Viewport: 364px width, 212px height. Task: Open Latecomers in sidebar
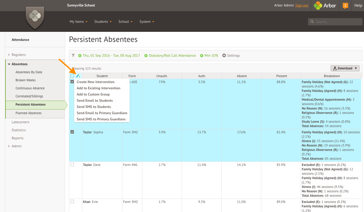pos(20,122)
